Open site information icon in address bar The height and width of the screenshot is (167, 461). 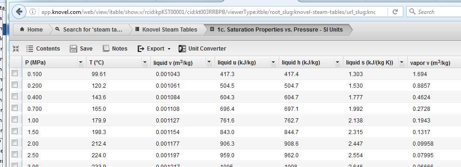(33, 12)
